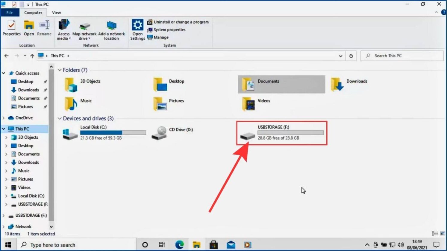
Task: Click the Local Disk (C:) capacity bar
Action: [113, 132]
